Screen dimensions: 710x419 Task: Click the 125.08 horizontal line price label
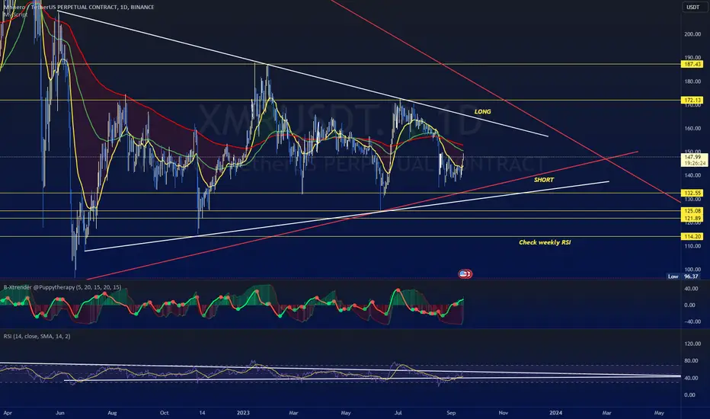pos(692,210)
